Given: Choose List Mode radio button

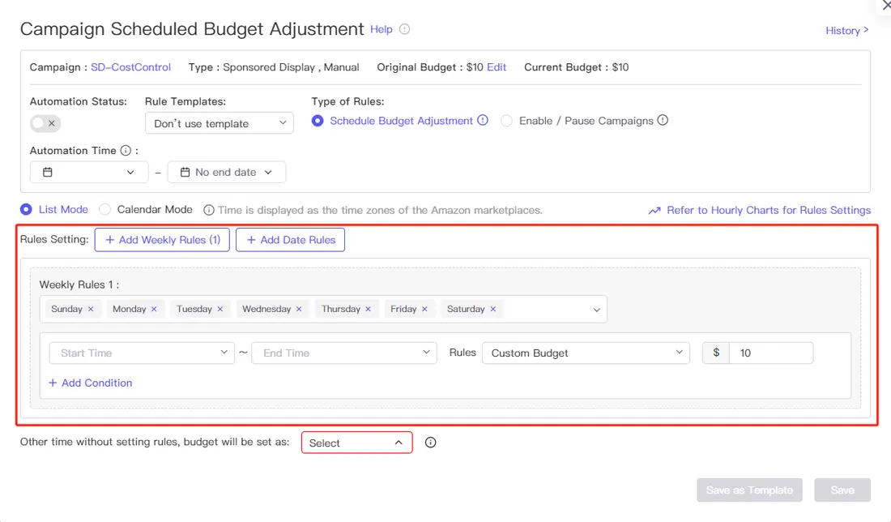Looking at the screenshot, I should pyautogui.click(x=26, y=210).
